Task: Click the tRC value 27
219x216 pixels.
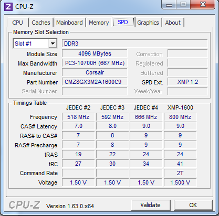Action: (x=78, y=164)
